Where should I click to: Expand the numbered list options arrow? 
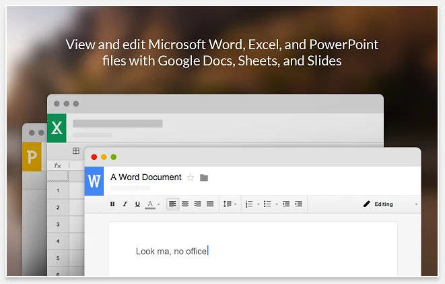pyautogui.click(x=259, y=204)
